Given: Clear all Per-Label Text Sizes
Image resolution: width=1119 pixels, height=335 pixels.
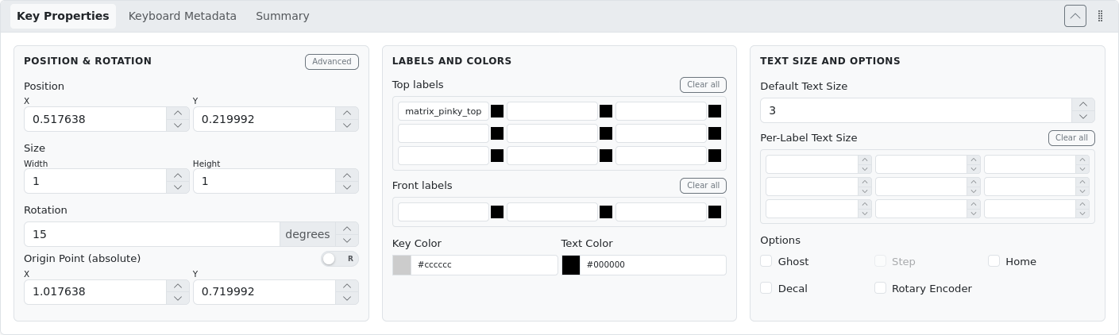Looking at the screenshot, I should click(x=1071, y=138).
